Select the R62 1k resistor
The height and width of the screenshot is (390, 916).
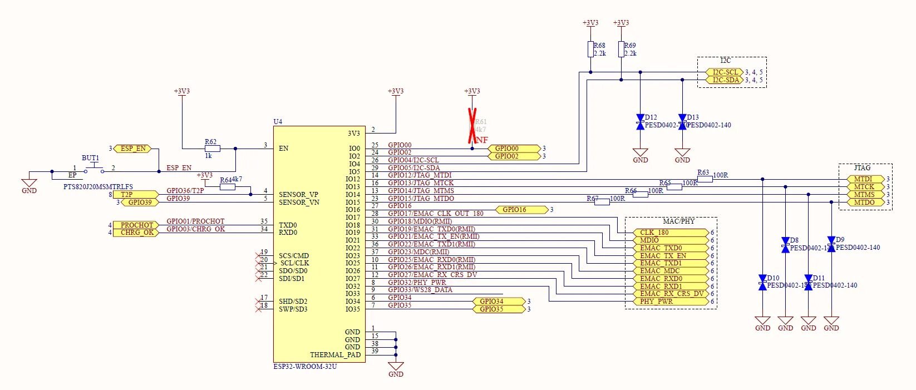[212, 149]
